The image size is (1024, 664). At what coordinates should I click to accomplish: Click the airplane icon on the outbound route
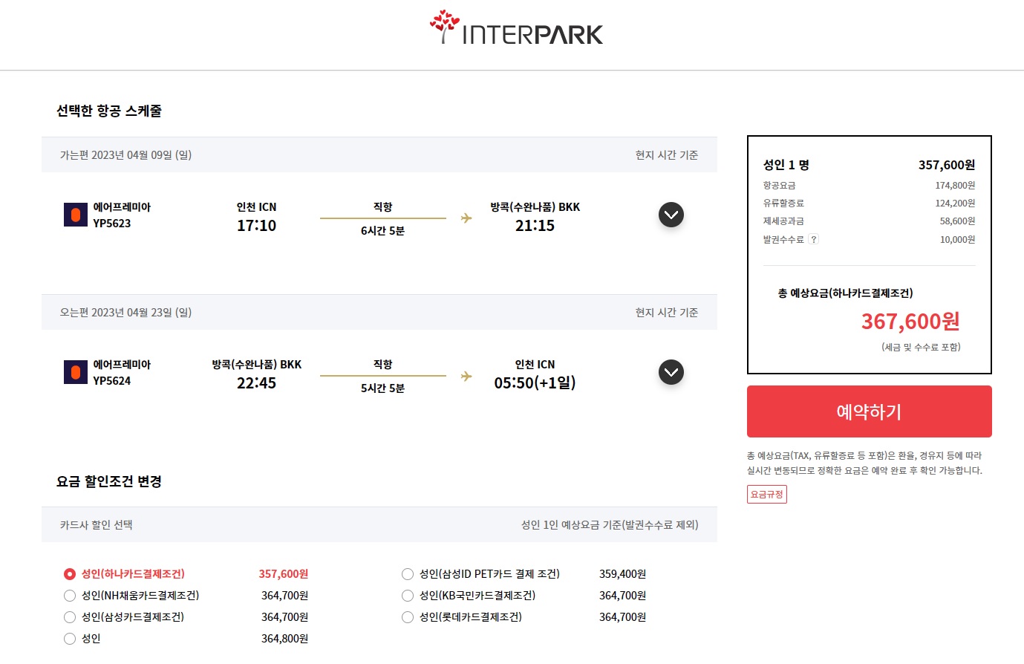coord(466,218)
